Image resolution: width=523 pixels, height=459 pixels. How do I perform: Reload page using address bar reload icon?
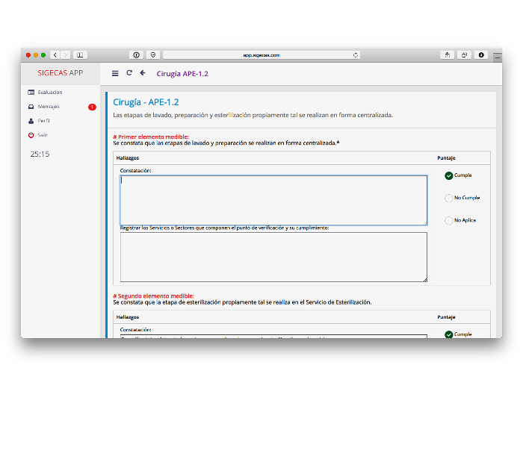click(x=356, y=55)
